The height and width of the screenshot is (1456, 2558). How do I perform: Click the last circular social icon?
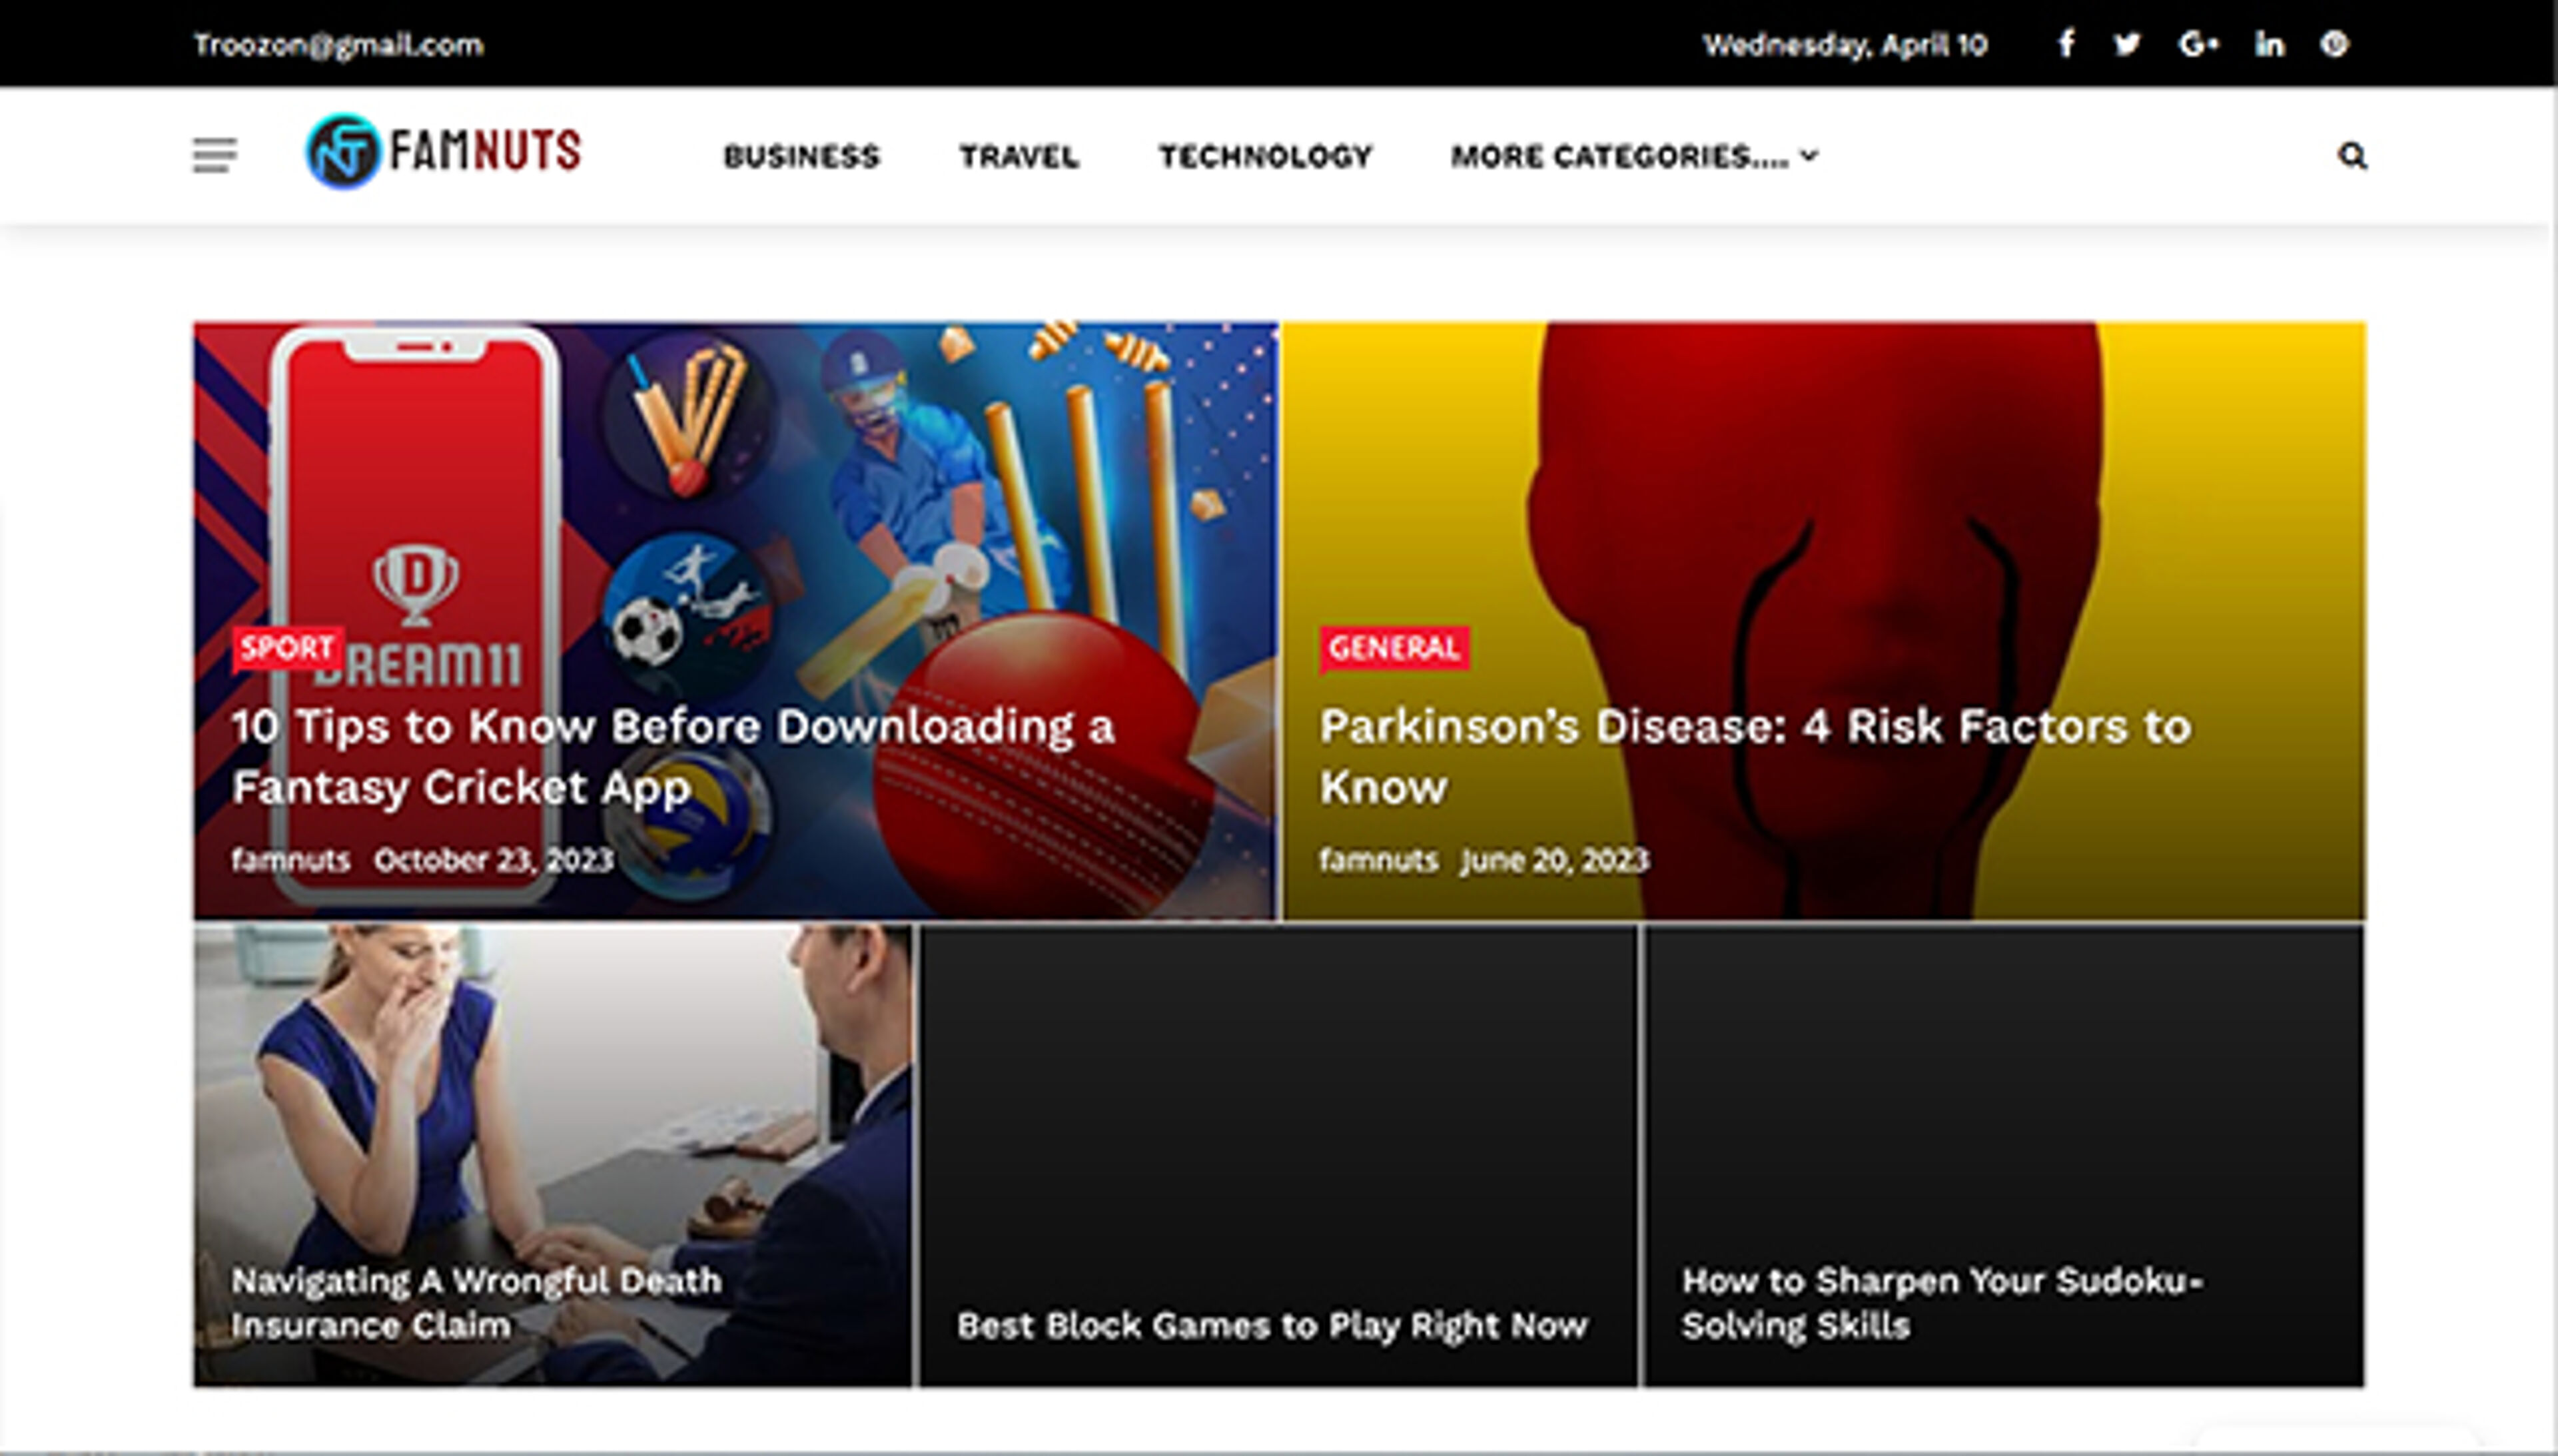pyautogui.click(x=2333, y=44)
